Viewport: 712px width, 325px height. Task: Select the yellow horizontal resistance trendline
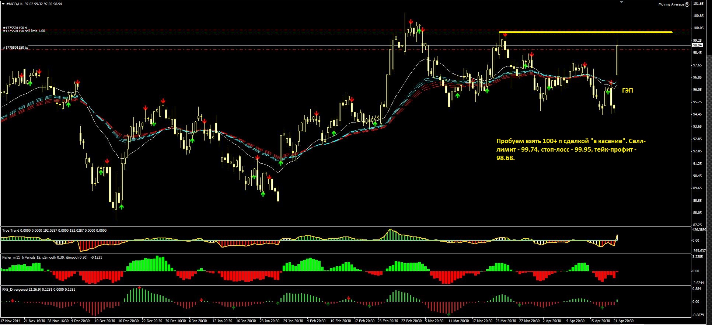(586, 32)
